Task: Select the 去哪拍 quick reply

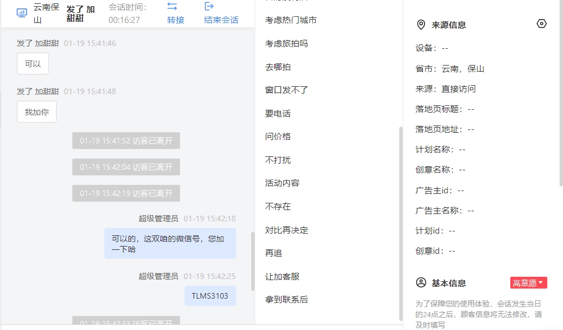Action: point(278,67)
